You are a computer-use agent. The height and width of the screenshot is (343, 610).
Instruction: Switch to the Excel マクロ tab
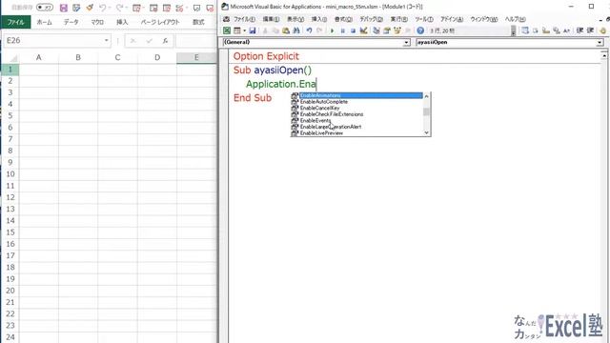[97, 22]
